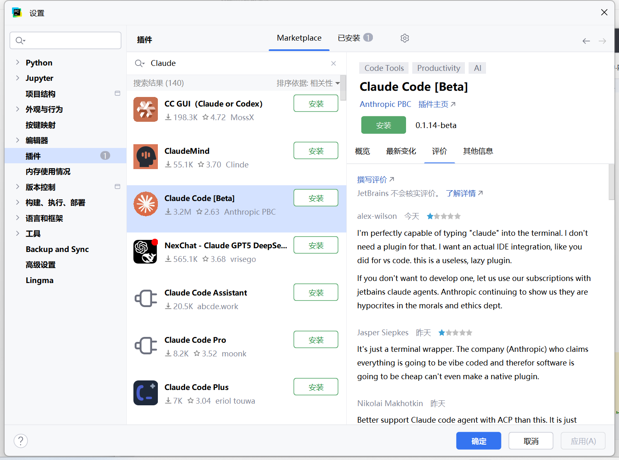Viewport: 619px width, 460px height.
Task: Open the 概览 tab
Action: tap(363, 151)
